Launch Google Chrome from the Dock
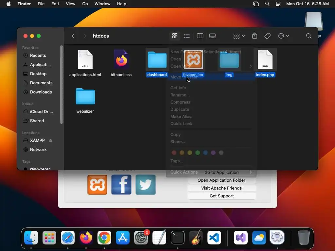The width and height of the screenshot is (335, 251). pyautogui.click(x=104, y=237)
